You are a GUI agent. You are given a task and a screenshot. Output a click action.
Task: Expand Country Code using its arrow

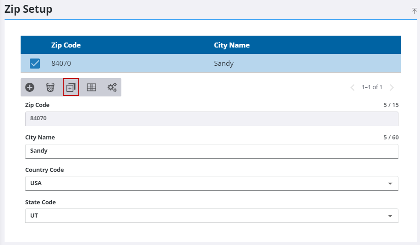click(390, 184)
